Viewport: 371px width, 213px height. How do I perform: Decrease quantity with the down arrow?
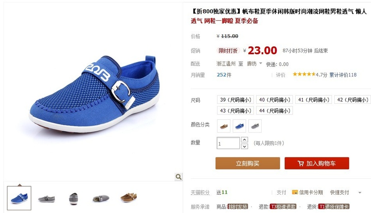(245, 146)
